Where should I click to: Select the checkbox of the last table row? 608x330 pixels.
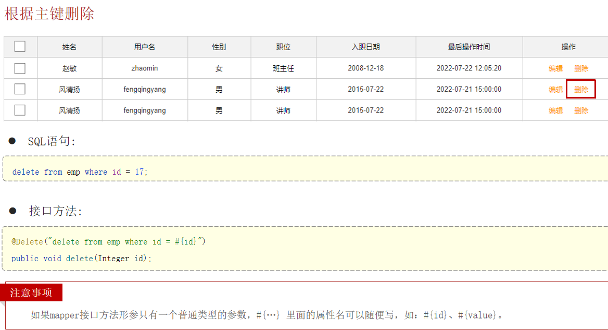pos(20,110)
